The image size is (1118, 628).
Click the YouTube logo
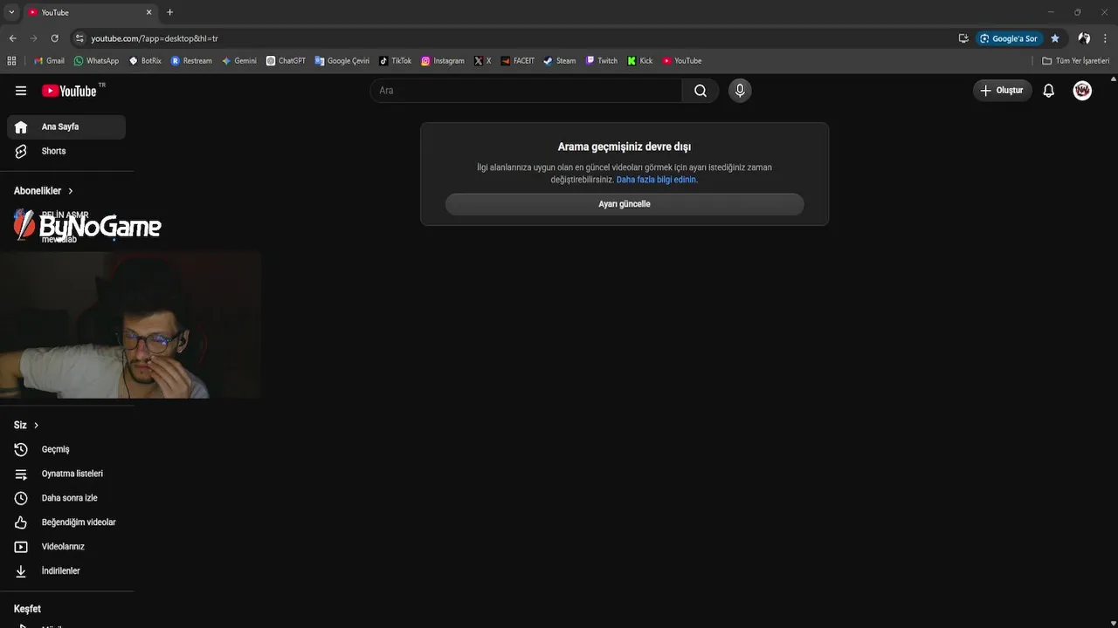pos(69,91)
